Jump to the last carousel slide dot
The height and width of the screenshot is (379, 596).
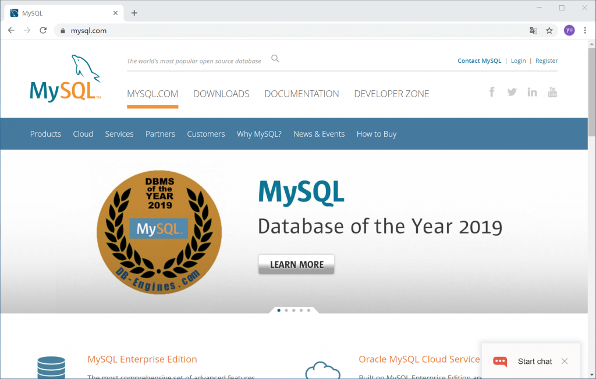(308, 310)
